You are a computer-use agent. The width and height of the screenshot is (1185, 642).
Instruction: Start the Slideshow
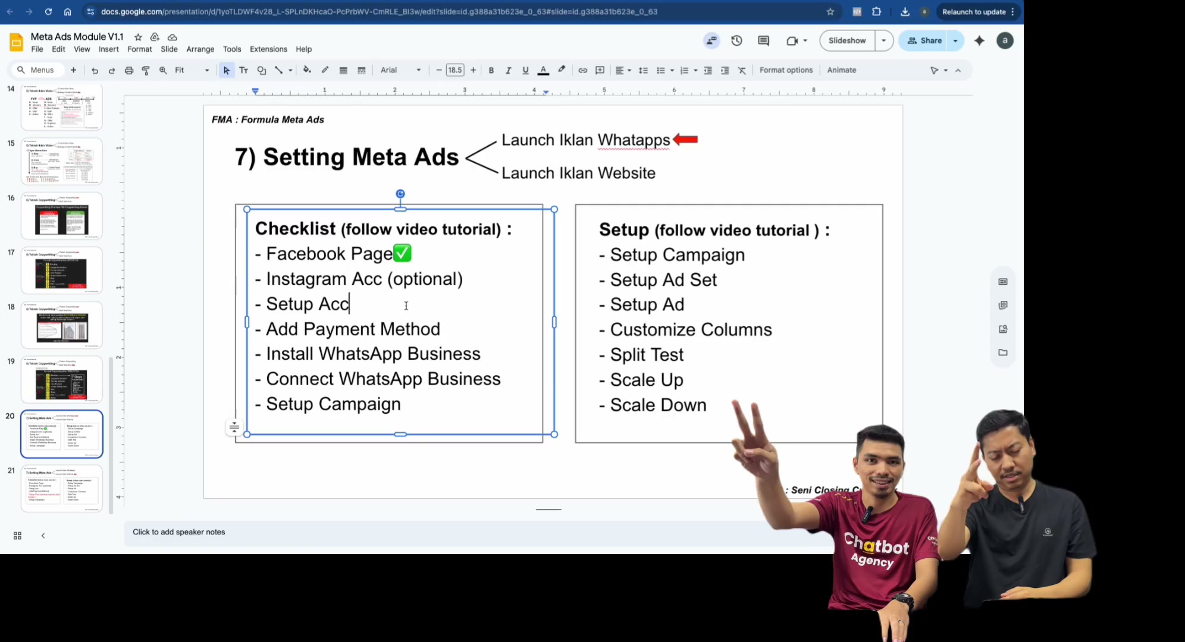coord(847,40)
